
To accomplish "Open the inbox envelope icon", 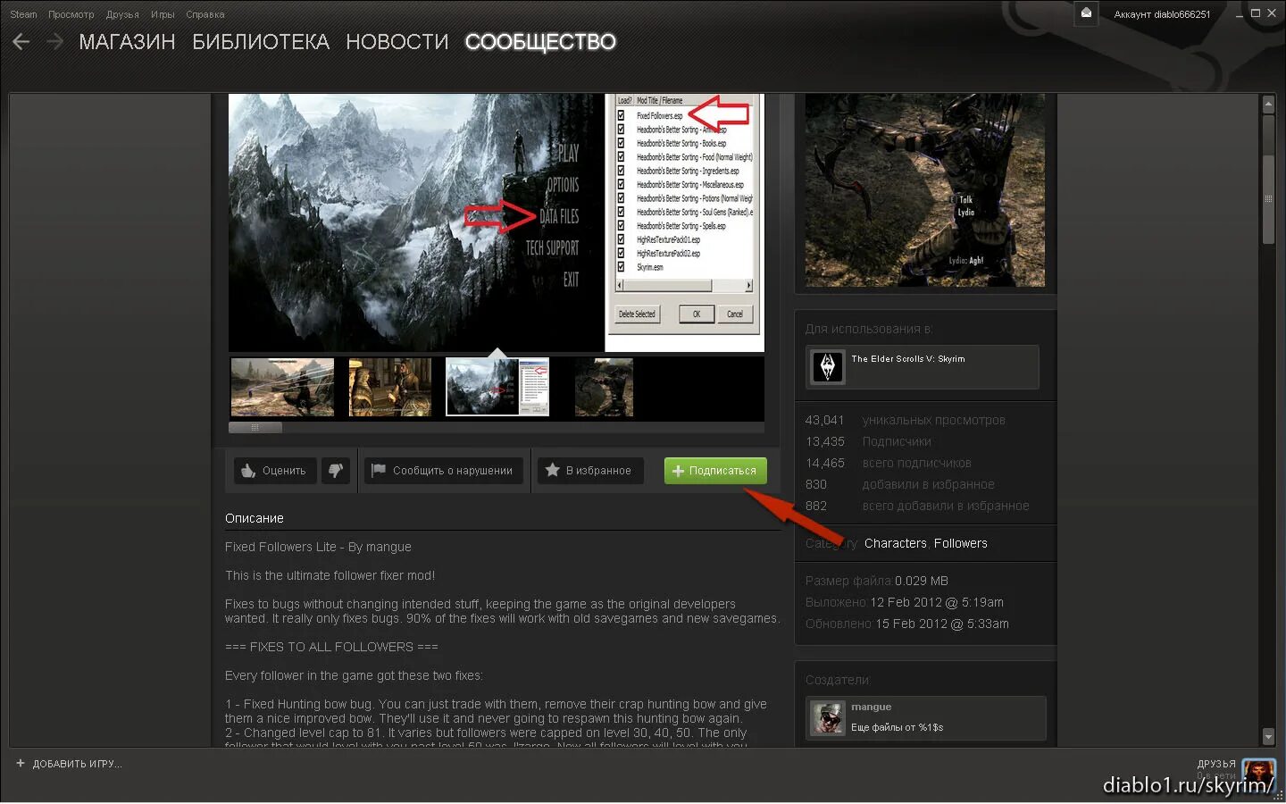I will click(1086, 13).
